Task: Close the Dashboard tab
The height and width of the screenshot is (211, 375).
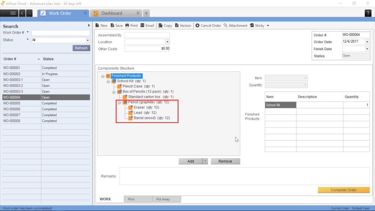Action: [x=138, y=13]
